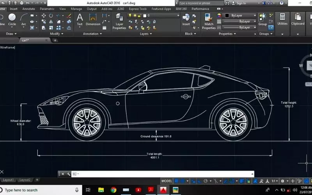
Task: Toggle group selection button in Groups panel
Action: 271,28
